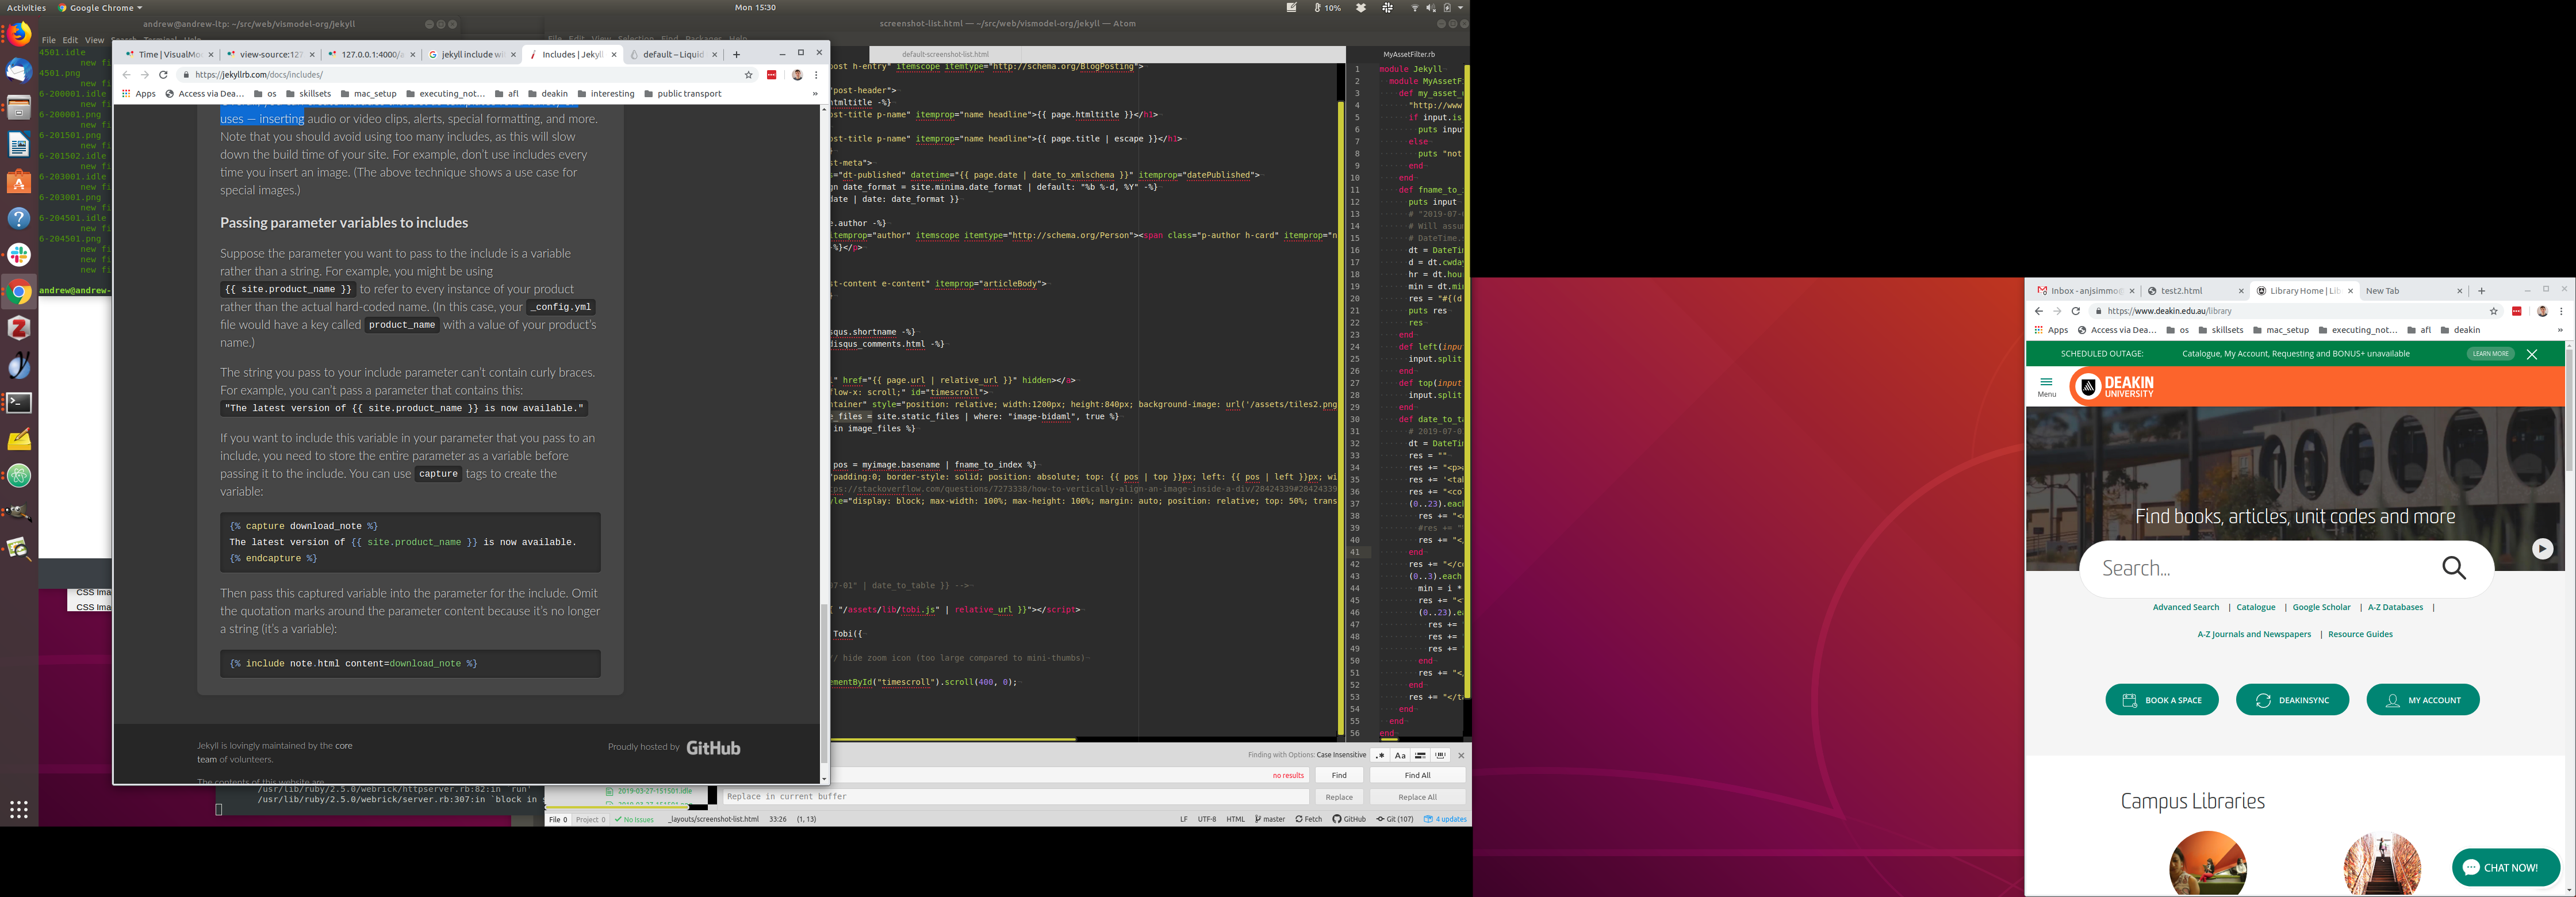Open the Advanced Search link
Screen dimensions: 2576x897
click(2185, 607)
